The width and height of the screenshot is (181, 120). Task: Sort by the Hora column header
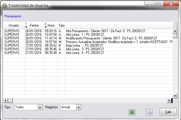(51, 25)
